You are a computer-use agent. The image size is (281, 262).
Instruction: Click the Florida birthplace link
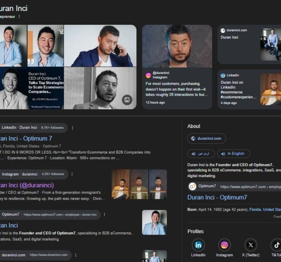[x=255, y=209]
